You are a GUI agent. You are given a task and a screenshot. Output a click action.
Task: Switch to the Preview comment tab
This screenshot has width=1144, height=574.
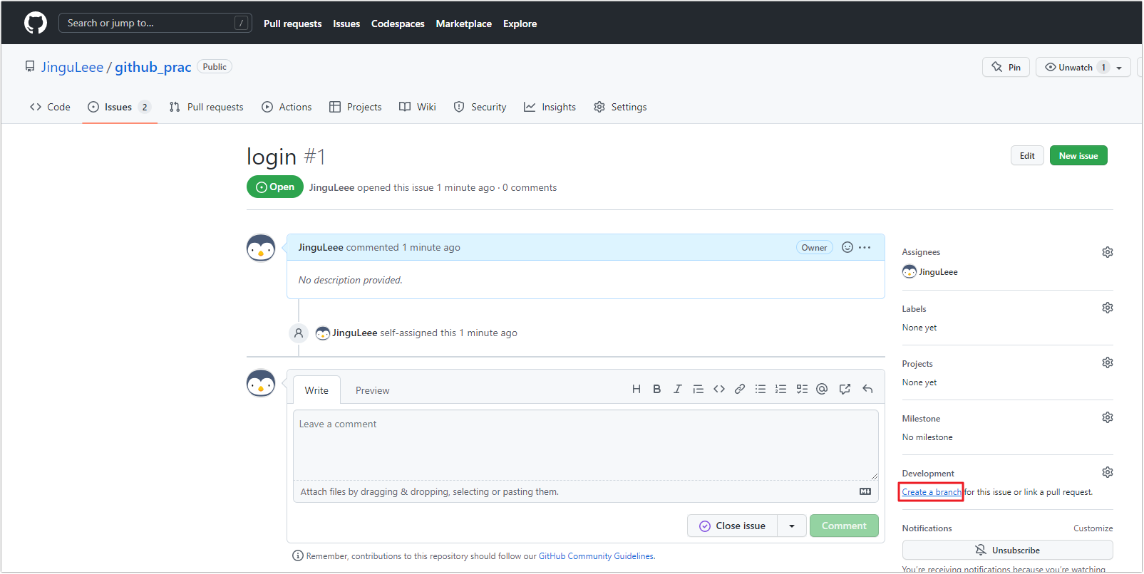pos(373,390)
